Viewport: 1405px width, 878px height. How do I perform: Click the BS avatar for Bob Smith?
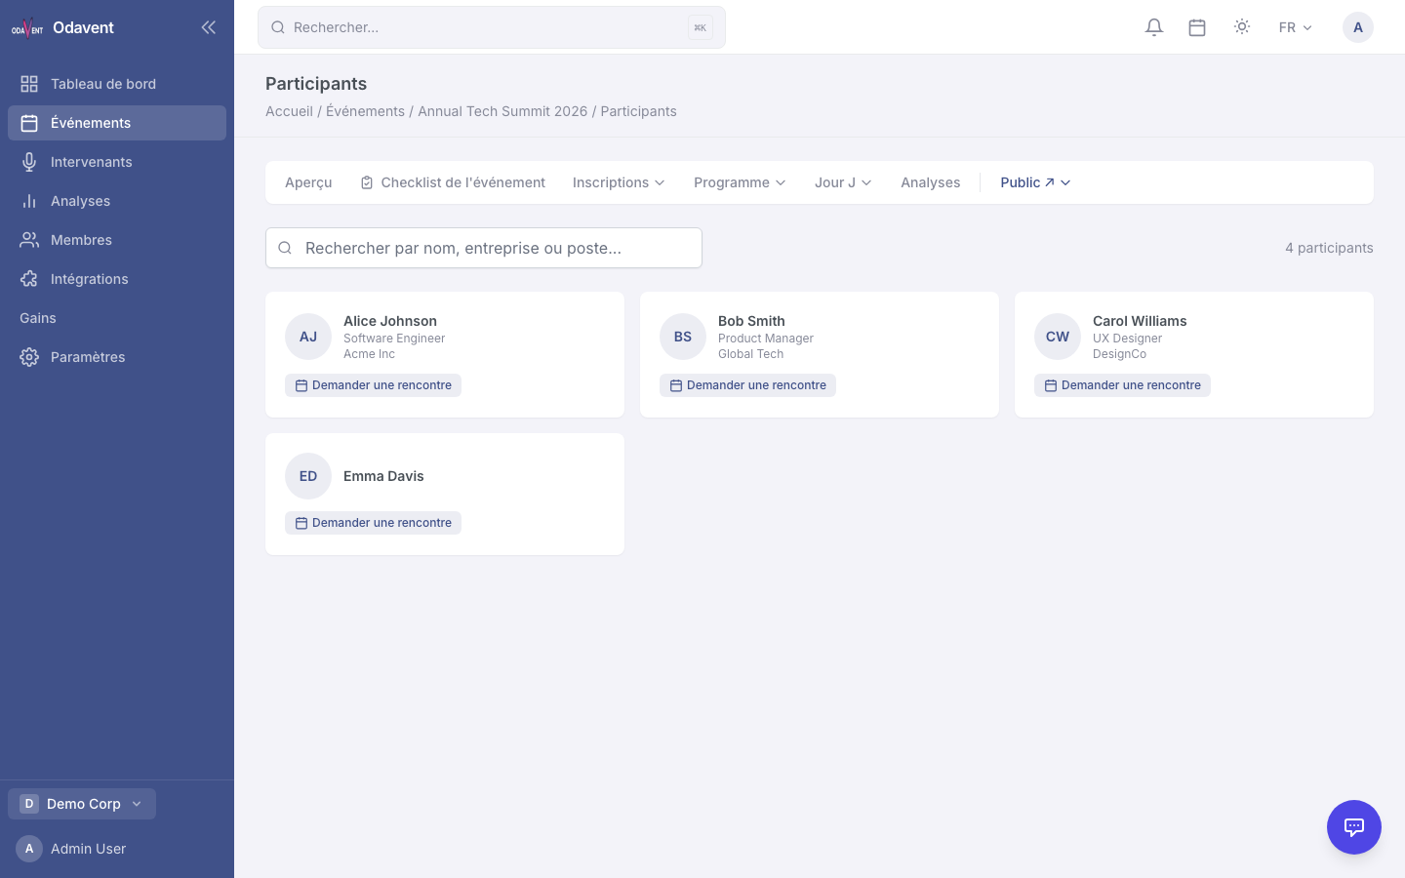point(683,337)
